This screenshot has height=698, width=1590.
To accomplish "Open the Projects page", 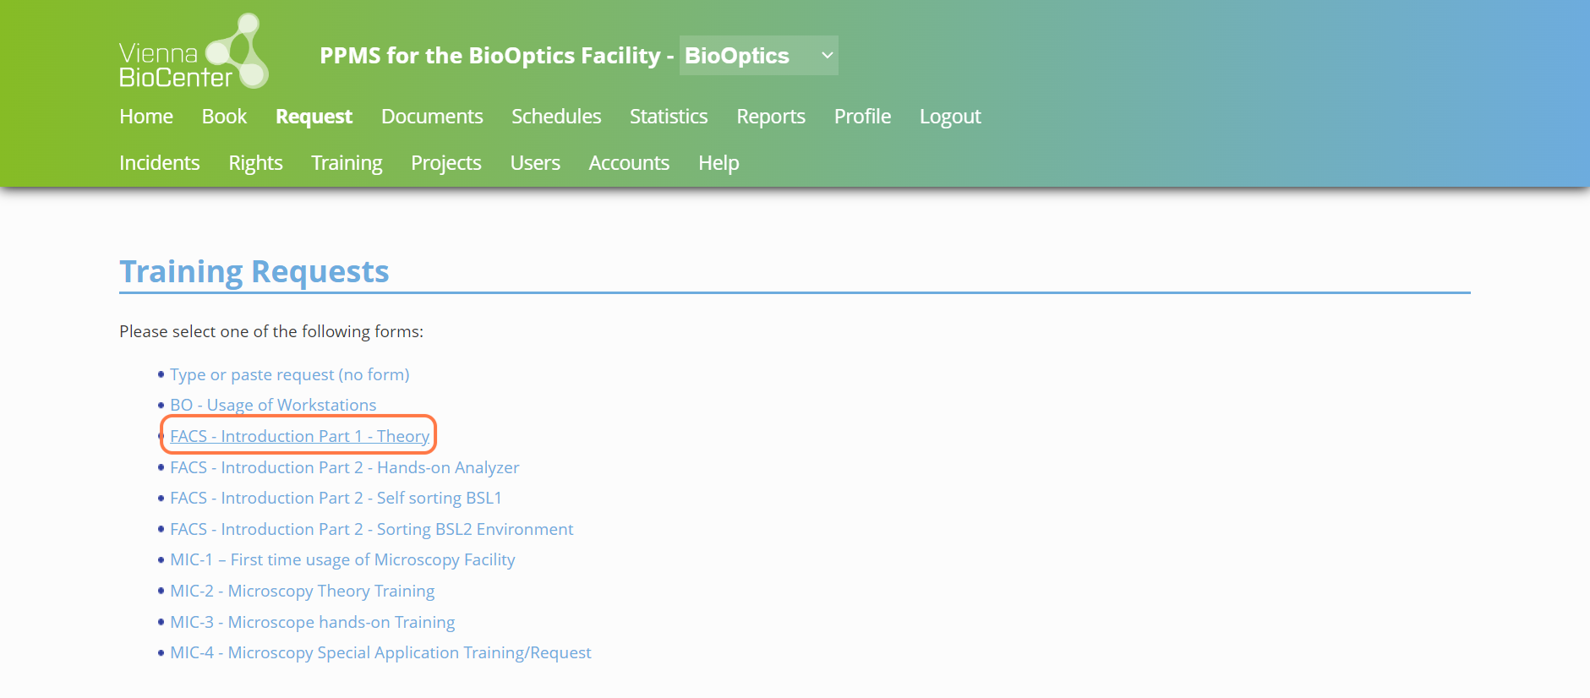I will coord(446,163).
